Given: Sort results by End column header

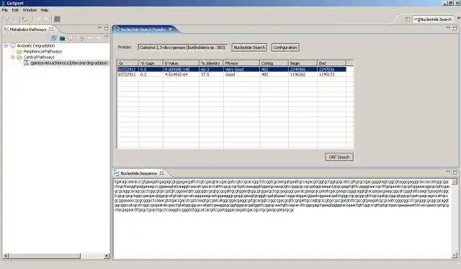Looking at the screenshot, I should click(x=331, y=63).
